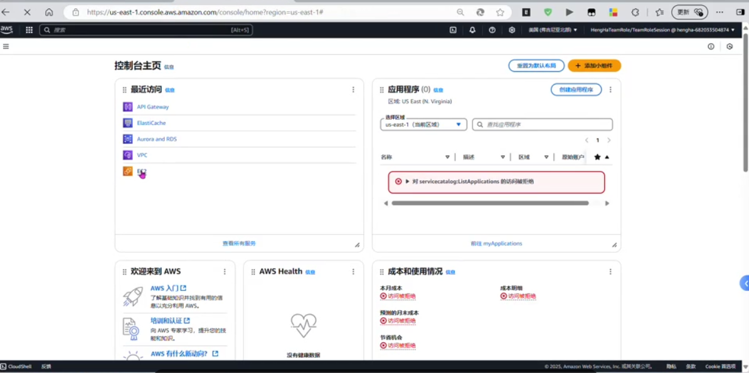The image size is (749, 373).
Task: Grab the 最近访问 widget drag handle
Action: [x=125, y=89]
